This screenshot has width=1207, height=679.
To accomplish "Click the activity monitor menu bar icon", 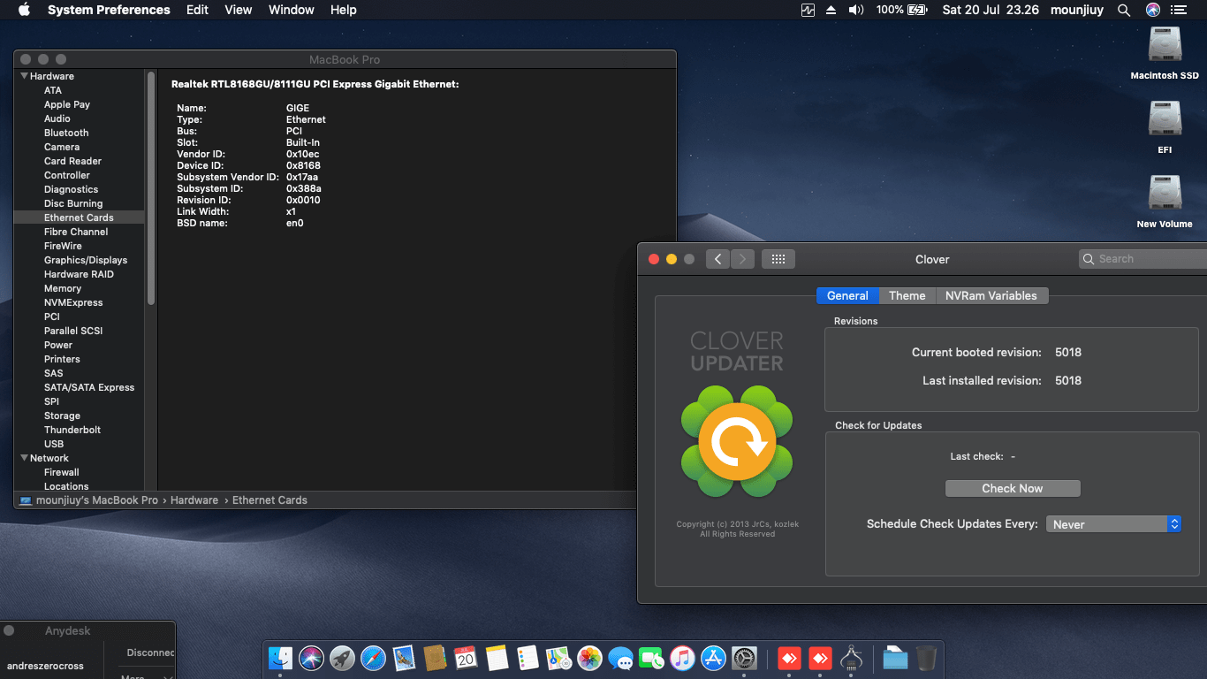I will click(x=808, y=10).
